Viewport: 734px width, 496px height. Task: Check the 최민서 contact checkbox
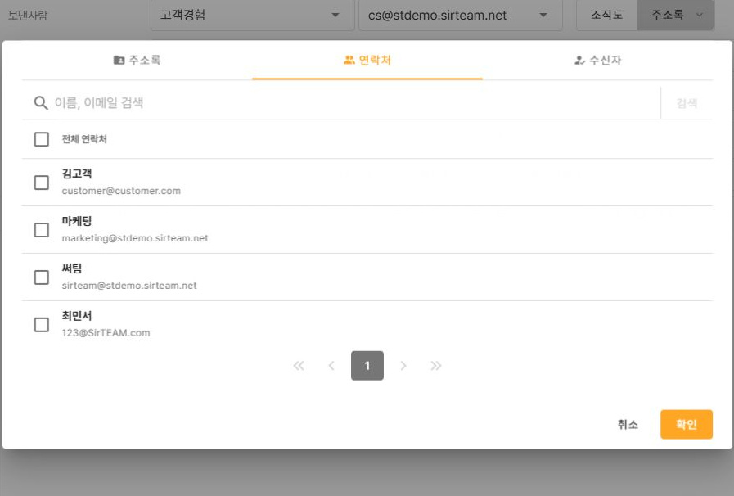42,325
